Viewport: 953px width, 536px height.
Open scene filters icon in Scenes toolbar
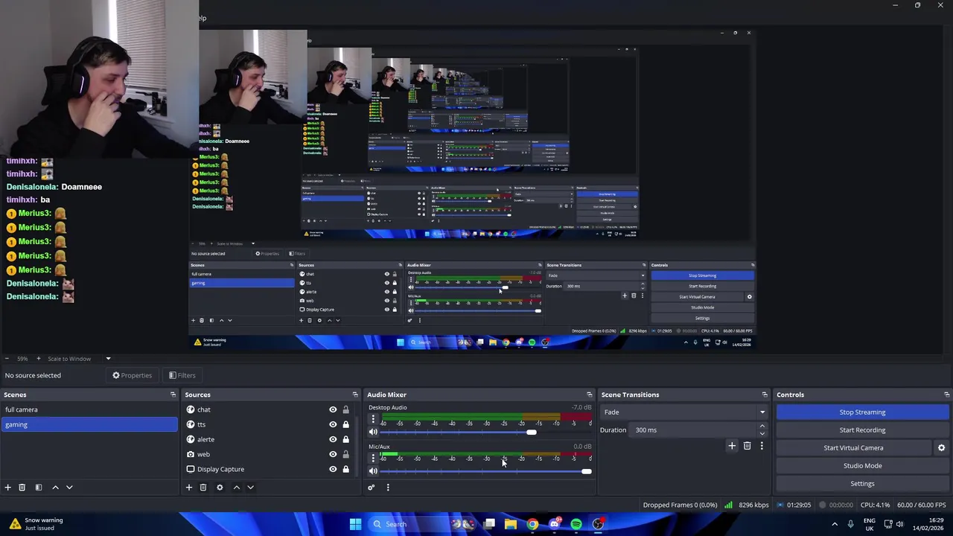pyautogui.click(x=39, y=487)
